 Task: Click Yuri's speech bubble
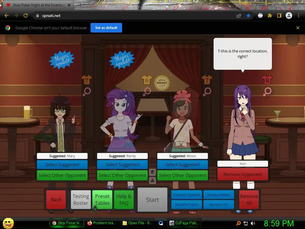[x=242, y=54]
